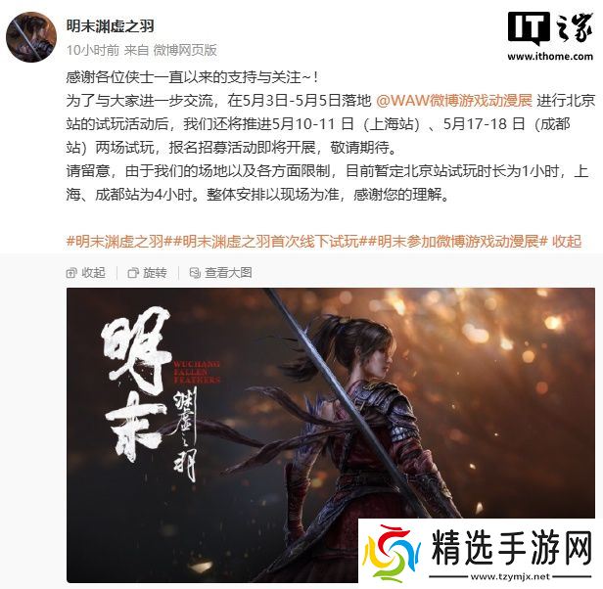This screenshot has width=603, height=589.
Task: Open the 明末渊虚之羽 profile avatar
Action: [x=31, y=37]
